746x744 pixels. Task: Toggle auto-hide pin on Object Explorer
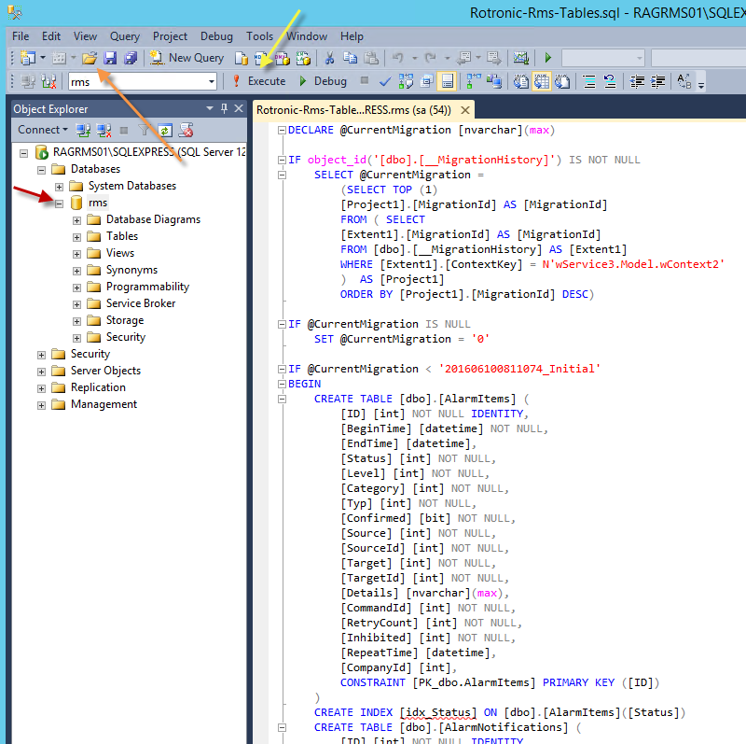coord(224,108)
